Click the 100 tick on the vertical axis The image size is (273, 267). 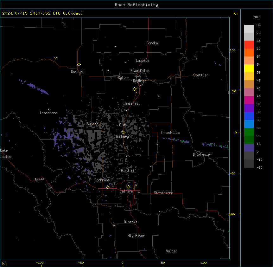(232, 50)
